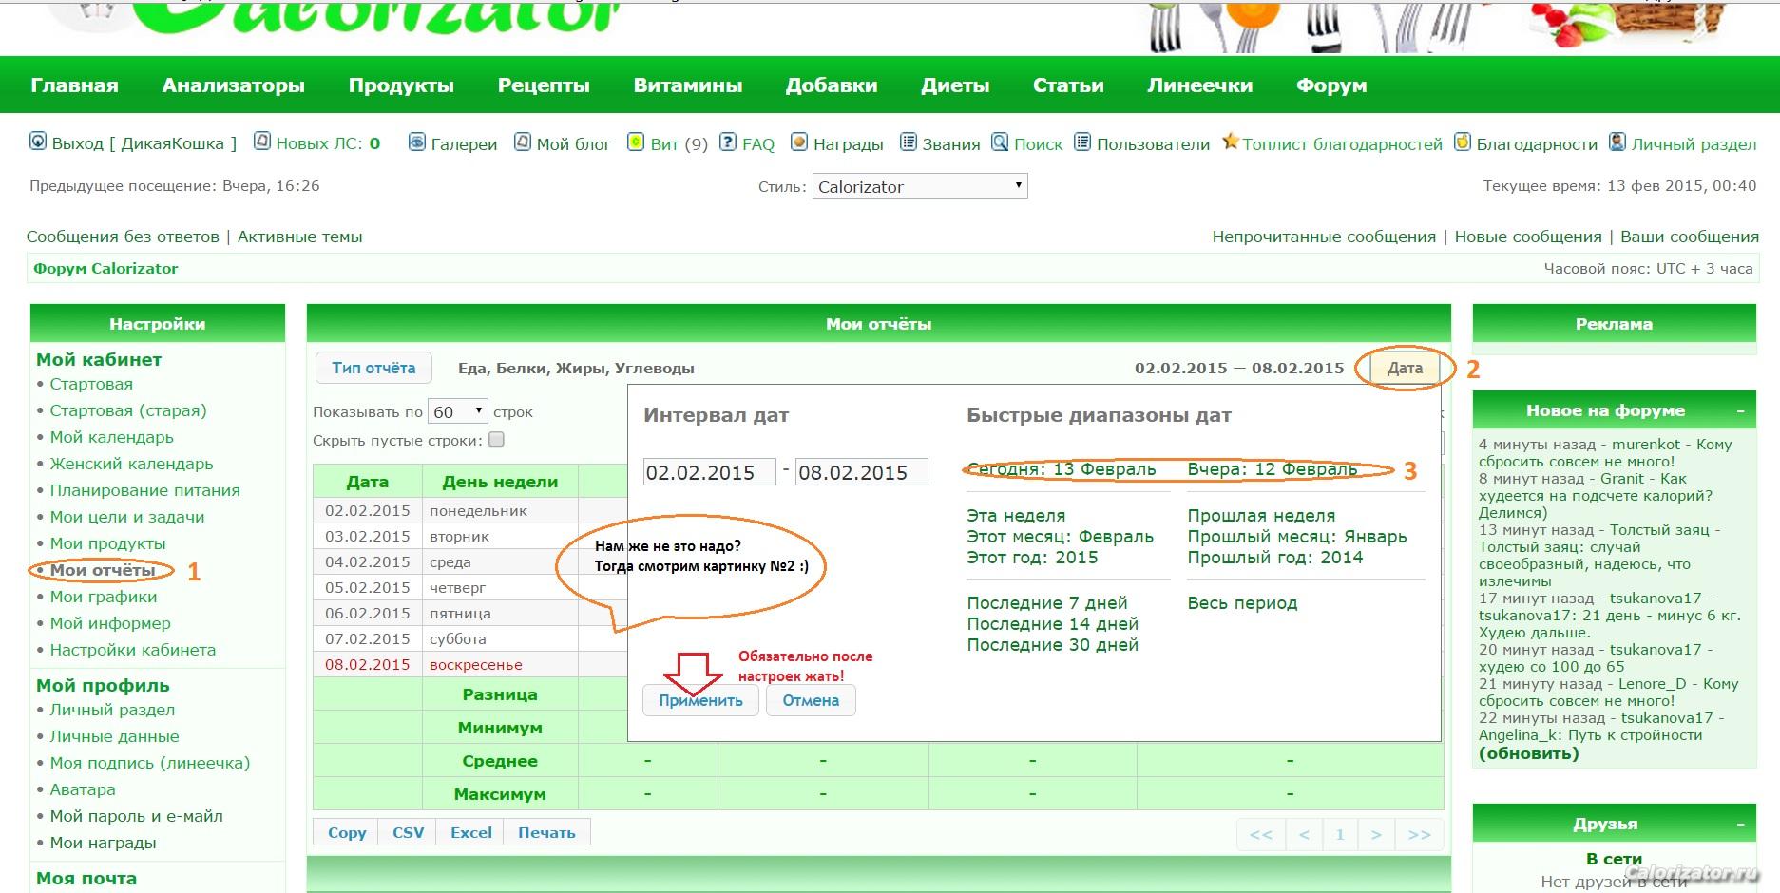Open the Награды icon
1780x893 pixels.
pyautogui.click(x=800, y=142)
